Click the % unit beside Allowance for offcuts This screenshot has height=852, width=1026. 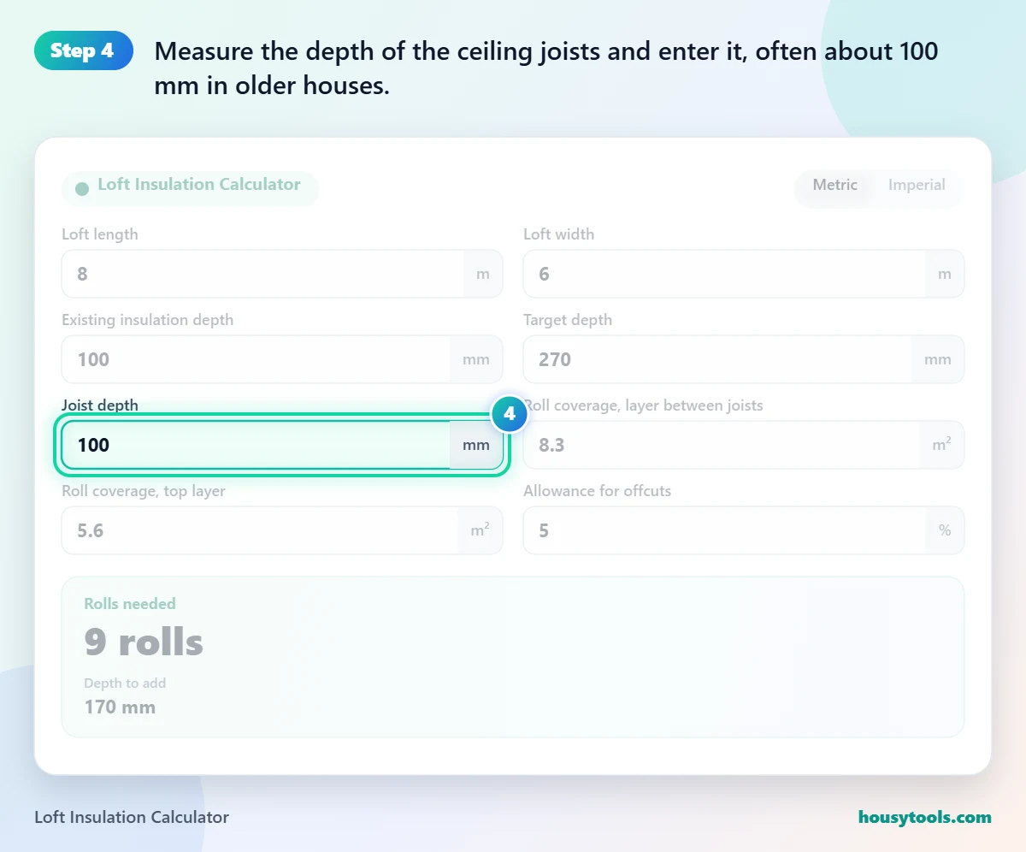click(x=945, y=530)
